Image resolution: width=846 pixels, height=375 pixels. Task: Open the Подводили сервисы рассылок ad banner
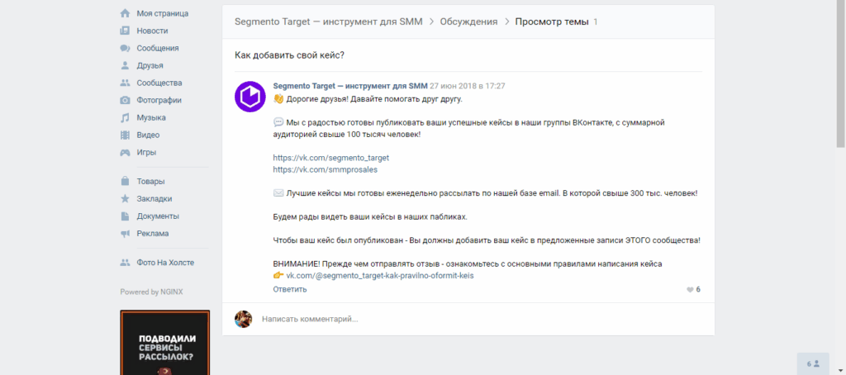click(x=164, y=343)
